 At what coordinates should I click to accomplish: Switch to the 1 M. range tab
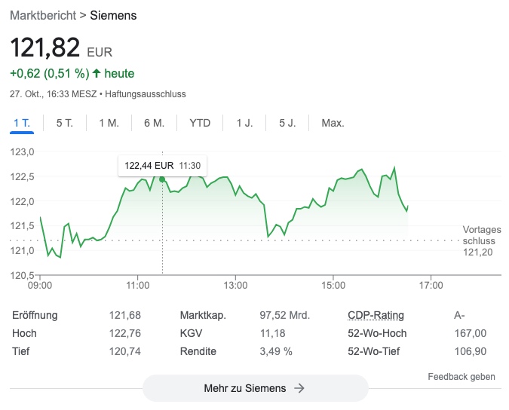109,123
